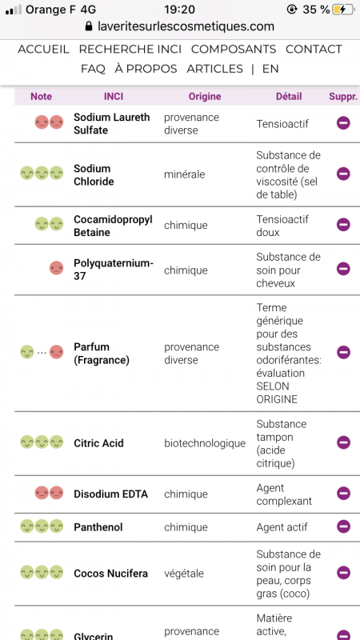Open the FAQ page

point(93,69)
